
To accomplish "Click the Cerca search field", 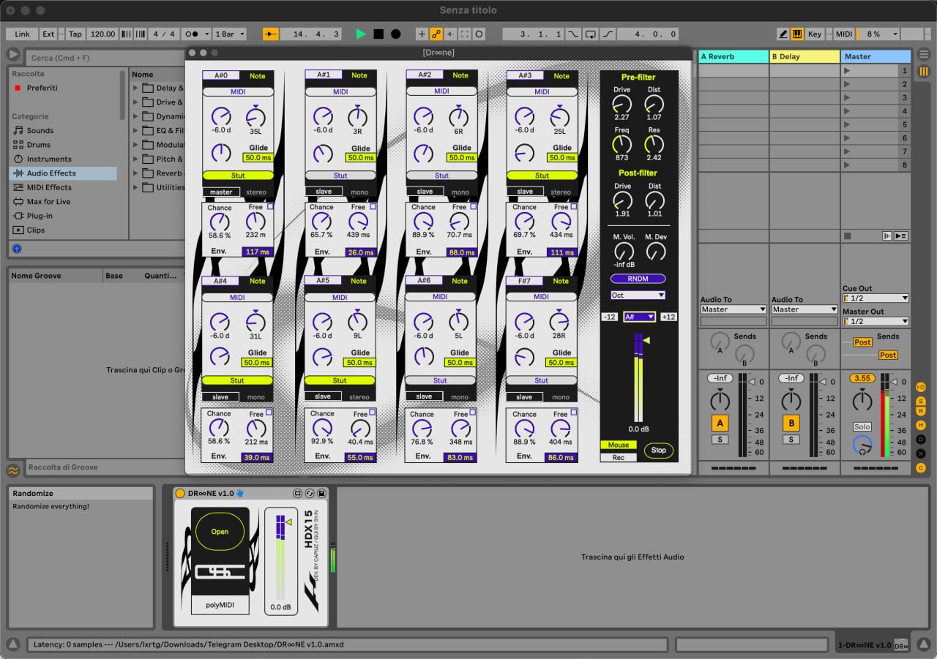I will (102, 58).
